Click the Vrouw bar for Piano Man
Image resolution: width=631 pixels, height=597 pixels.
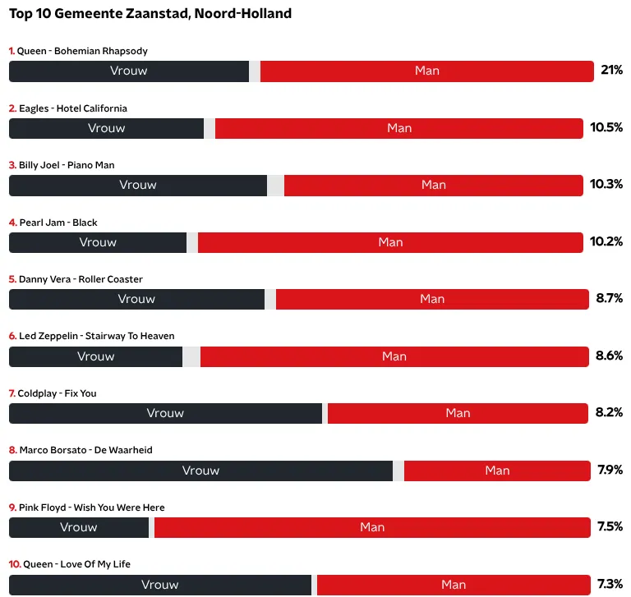pos(137,186)
